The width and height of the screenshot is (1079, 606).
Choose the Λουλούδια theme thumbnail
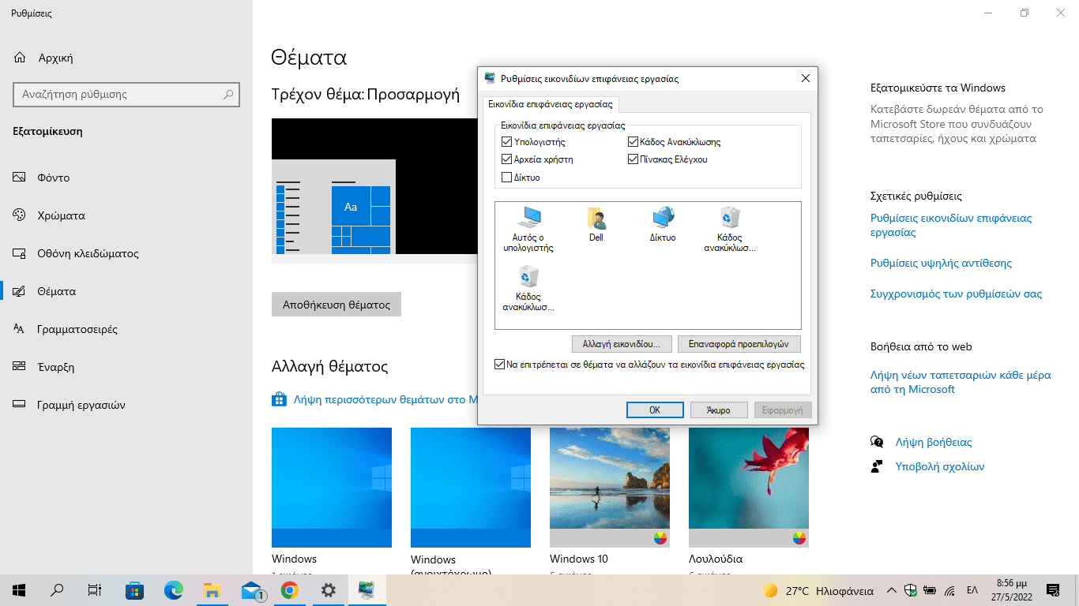point(748,488)
